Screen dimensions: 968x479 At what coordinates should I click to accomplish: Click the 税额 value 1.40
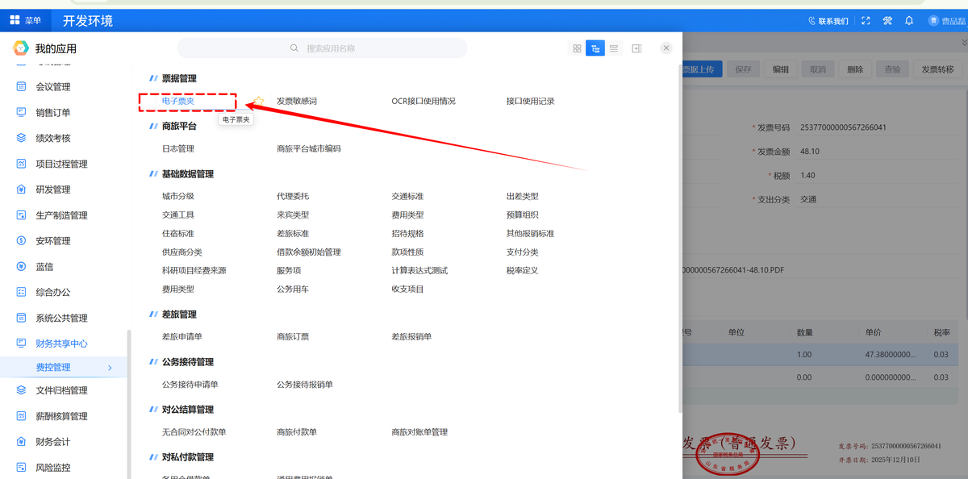(807, 175)
